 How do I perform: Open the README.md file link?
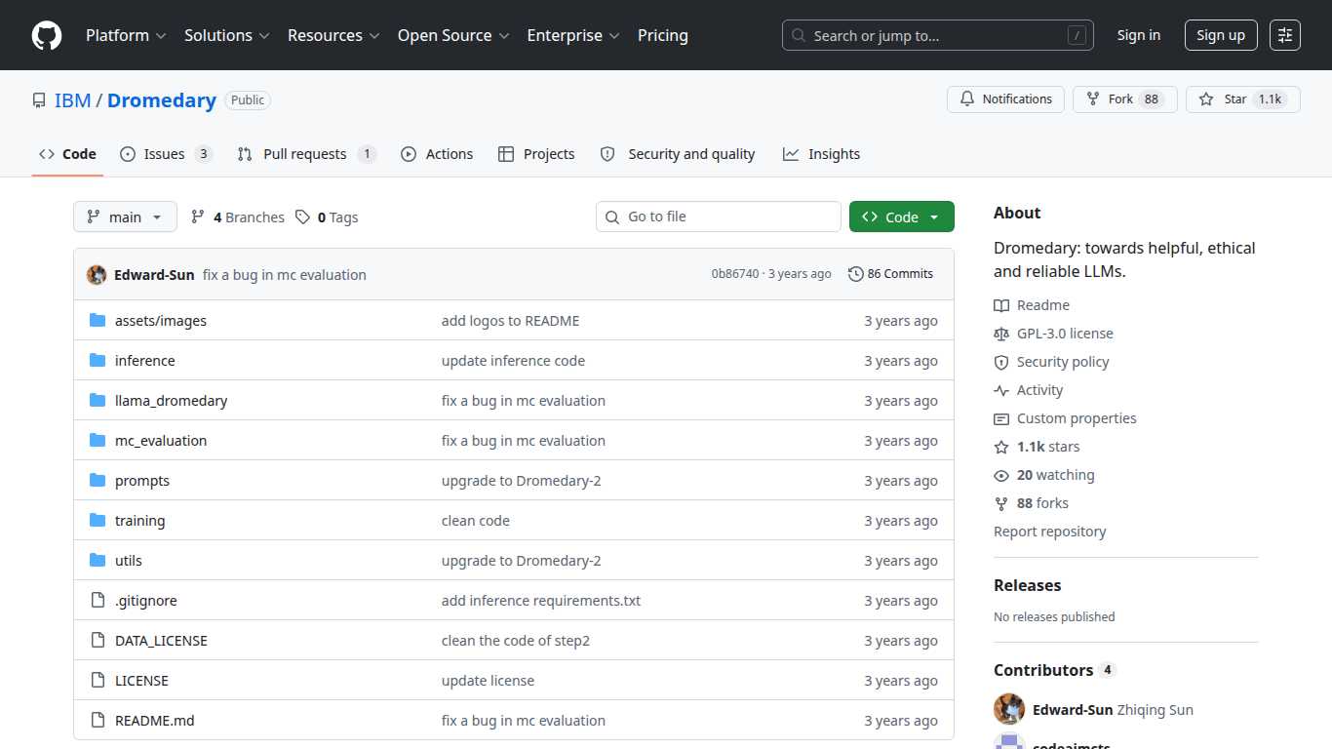pos(154,721)
